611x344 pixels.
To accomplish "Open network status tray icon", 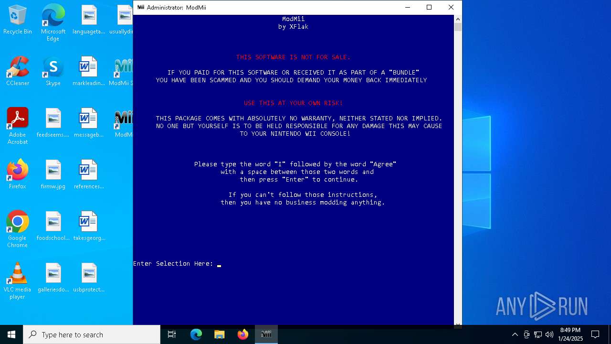I will pyautogui.click(x=538, y=334).
